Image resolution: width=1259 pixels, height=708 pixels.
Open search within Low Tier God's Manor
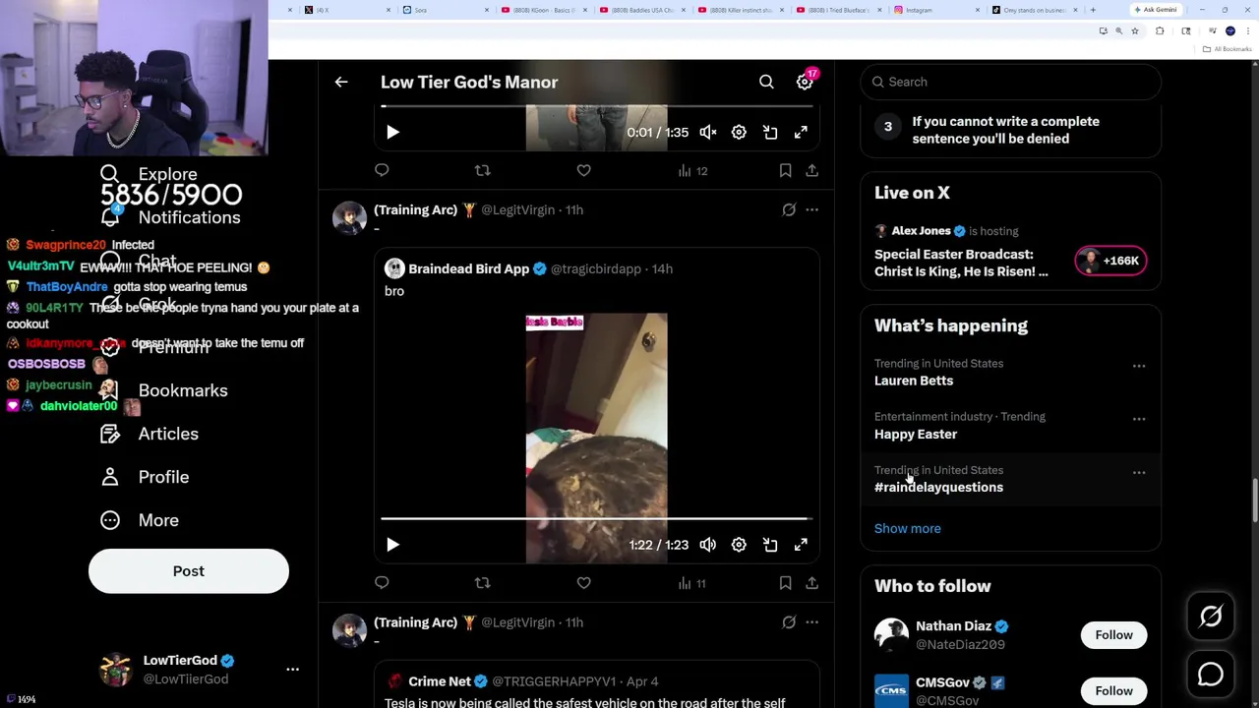coord(766,83)
